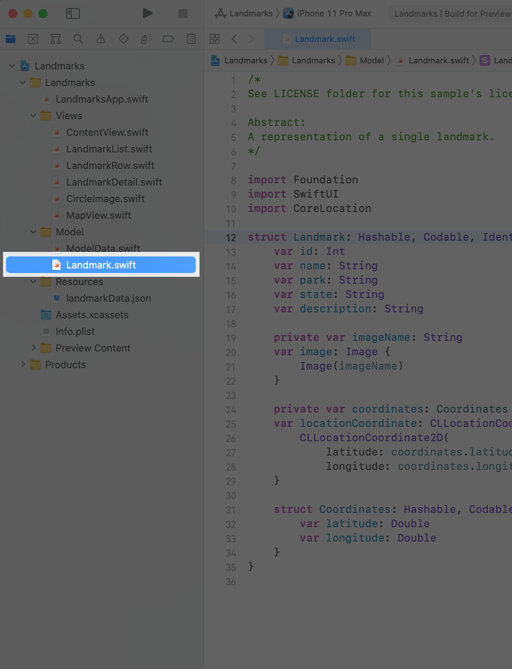Image resolution: width=512 pixels, height=669 pixels.
Task: Open the Project navigator folder icon
Action: (11, 39)
